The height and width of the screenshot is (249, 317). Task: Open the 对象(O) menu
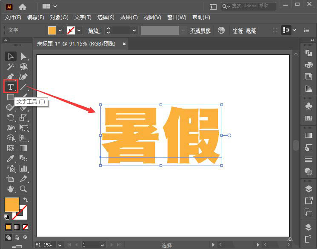(59, 17)
